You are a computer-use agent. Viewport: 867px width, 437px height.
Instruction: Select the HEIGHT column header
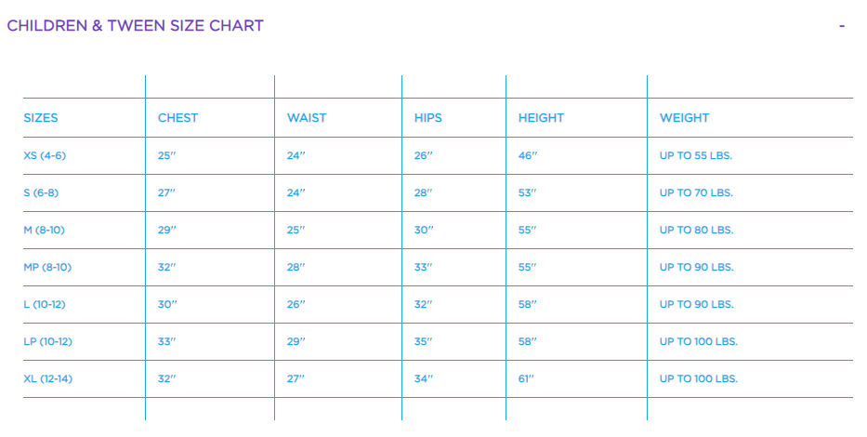pos(541,118)
